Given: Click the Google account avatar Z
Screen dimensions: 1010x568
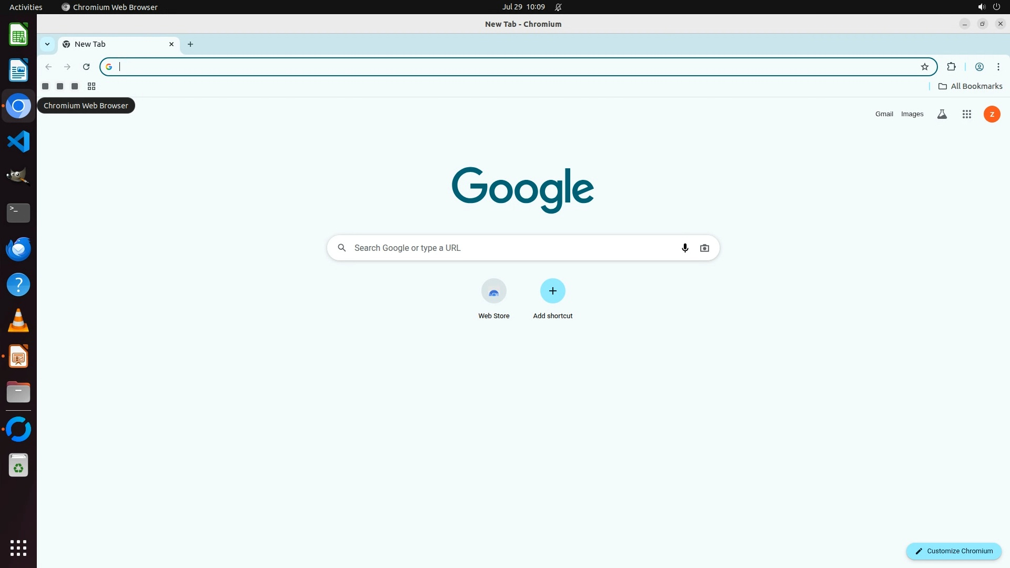Looking at the screenshot, I should coord(992,114).
